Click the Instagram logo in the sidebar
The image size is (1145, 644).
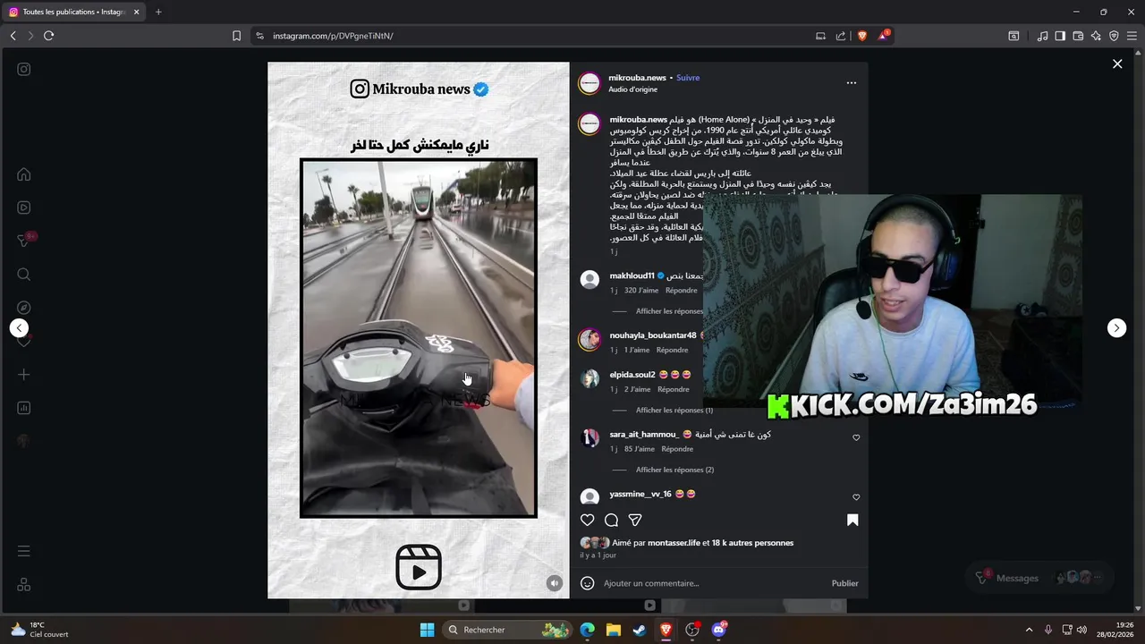(24, 69)
